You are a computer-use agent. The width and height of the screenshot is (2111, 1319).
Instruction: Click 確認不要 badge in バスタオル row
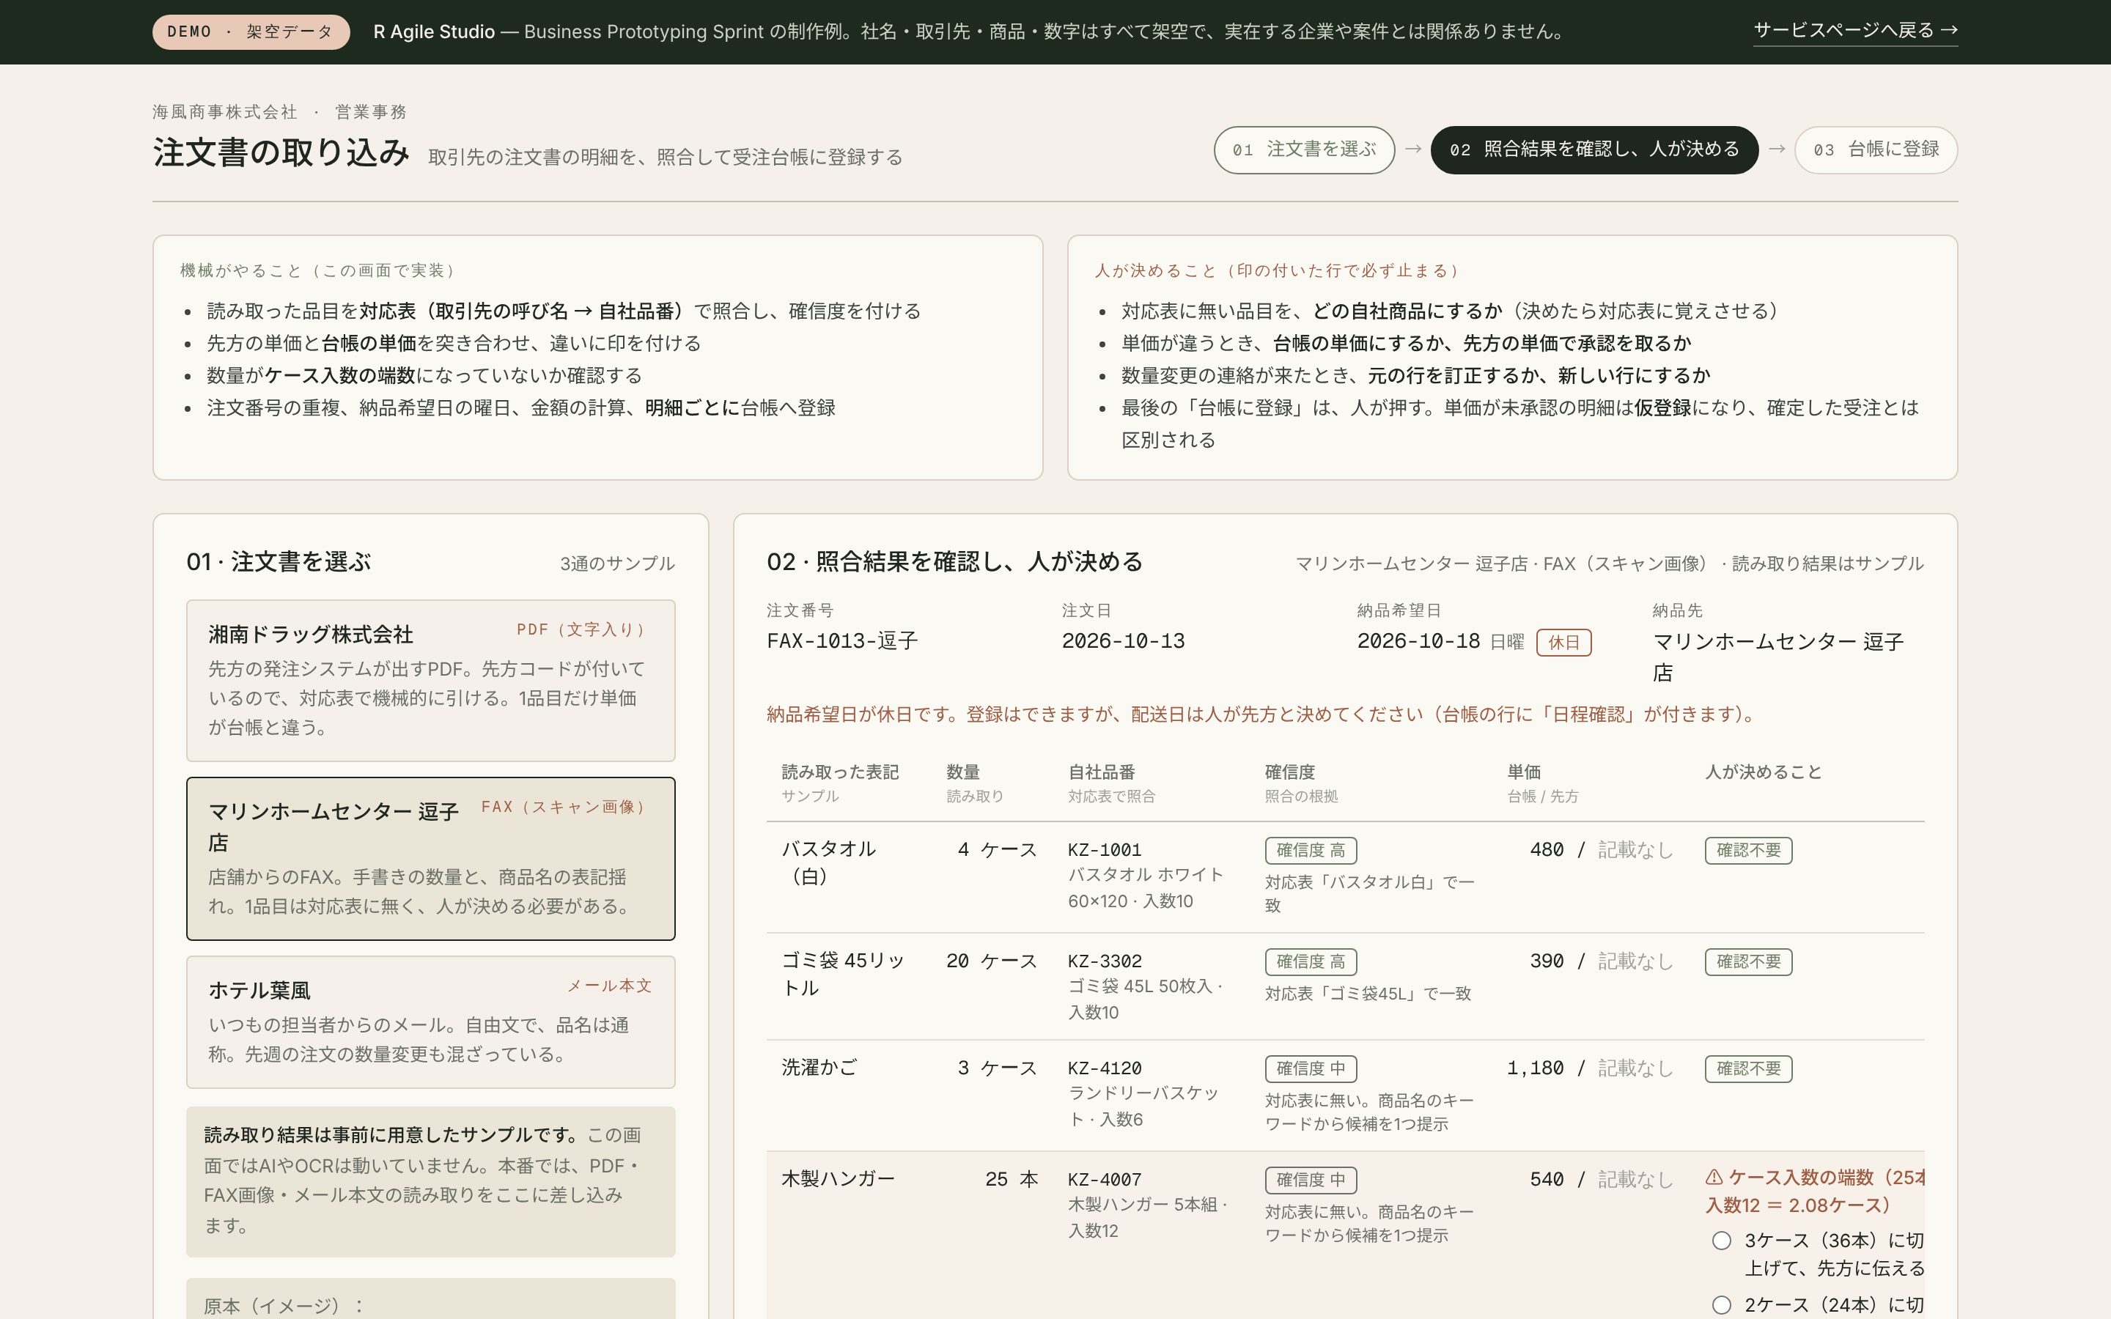click(x=1748, y=851)
